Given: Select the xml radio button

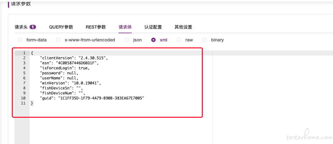Looking at the screenshot, I should pyautogui.click(x=153, y=40).
